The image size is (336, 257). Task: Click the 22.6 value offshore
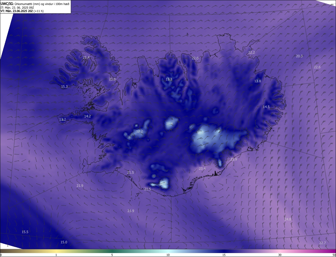[317, 67]
